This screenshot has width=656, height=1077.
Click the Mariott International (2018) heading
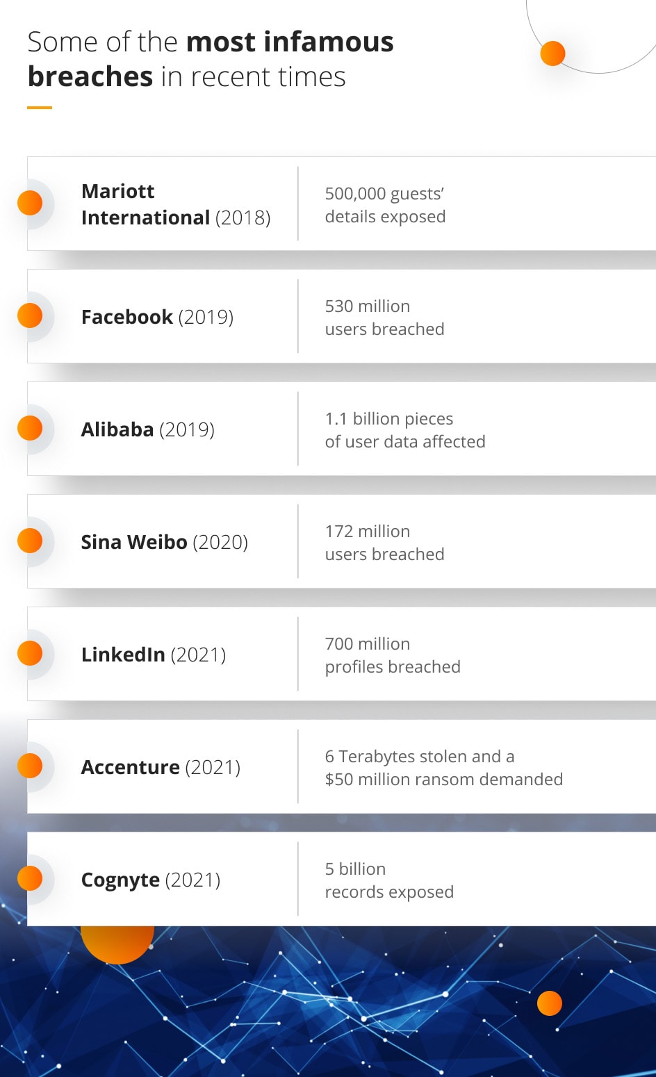click(x=175, y=204)
